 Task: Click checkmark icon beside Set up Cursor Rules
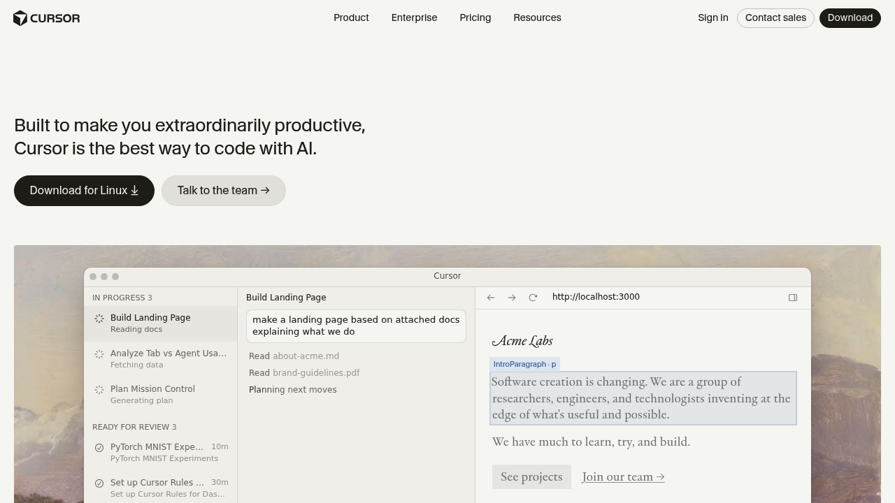[99, 483]
